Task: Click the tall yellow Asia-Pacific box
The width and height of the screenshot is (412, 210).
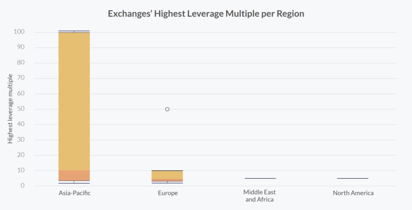Action: click(x=74, y=100)
